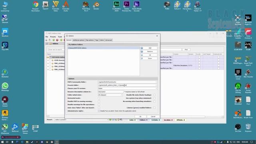This screenshot has height=144, width=256.
Task: Click the Cancel button in Options
Action: (x=153, y=116)
